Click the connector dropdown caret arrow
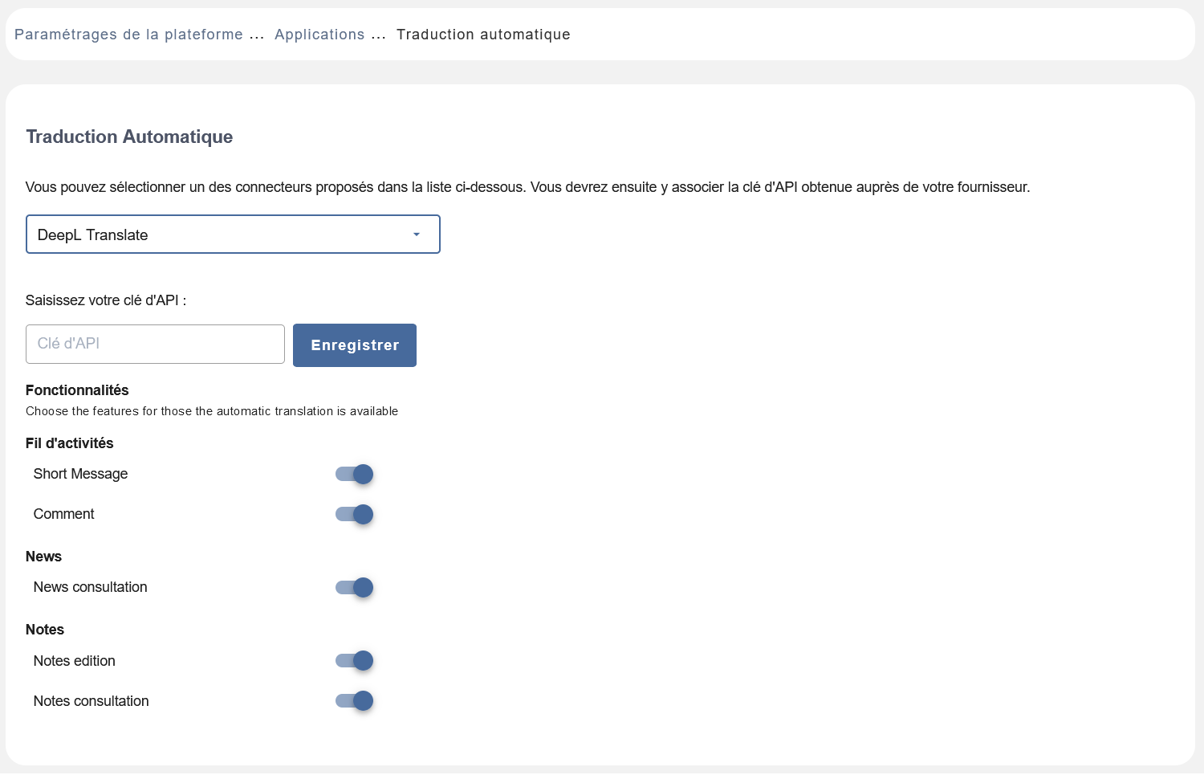 tap(417, 235)
